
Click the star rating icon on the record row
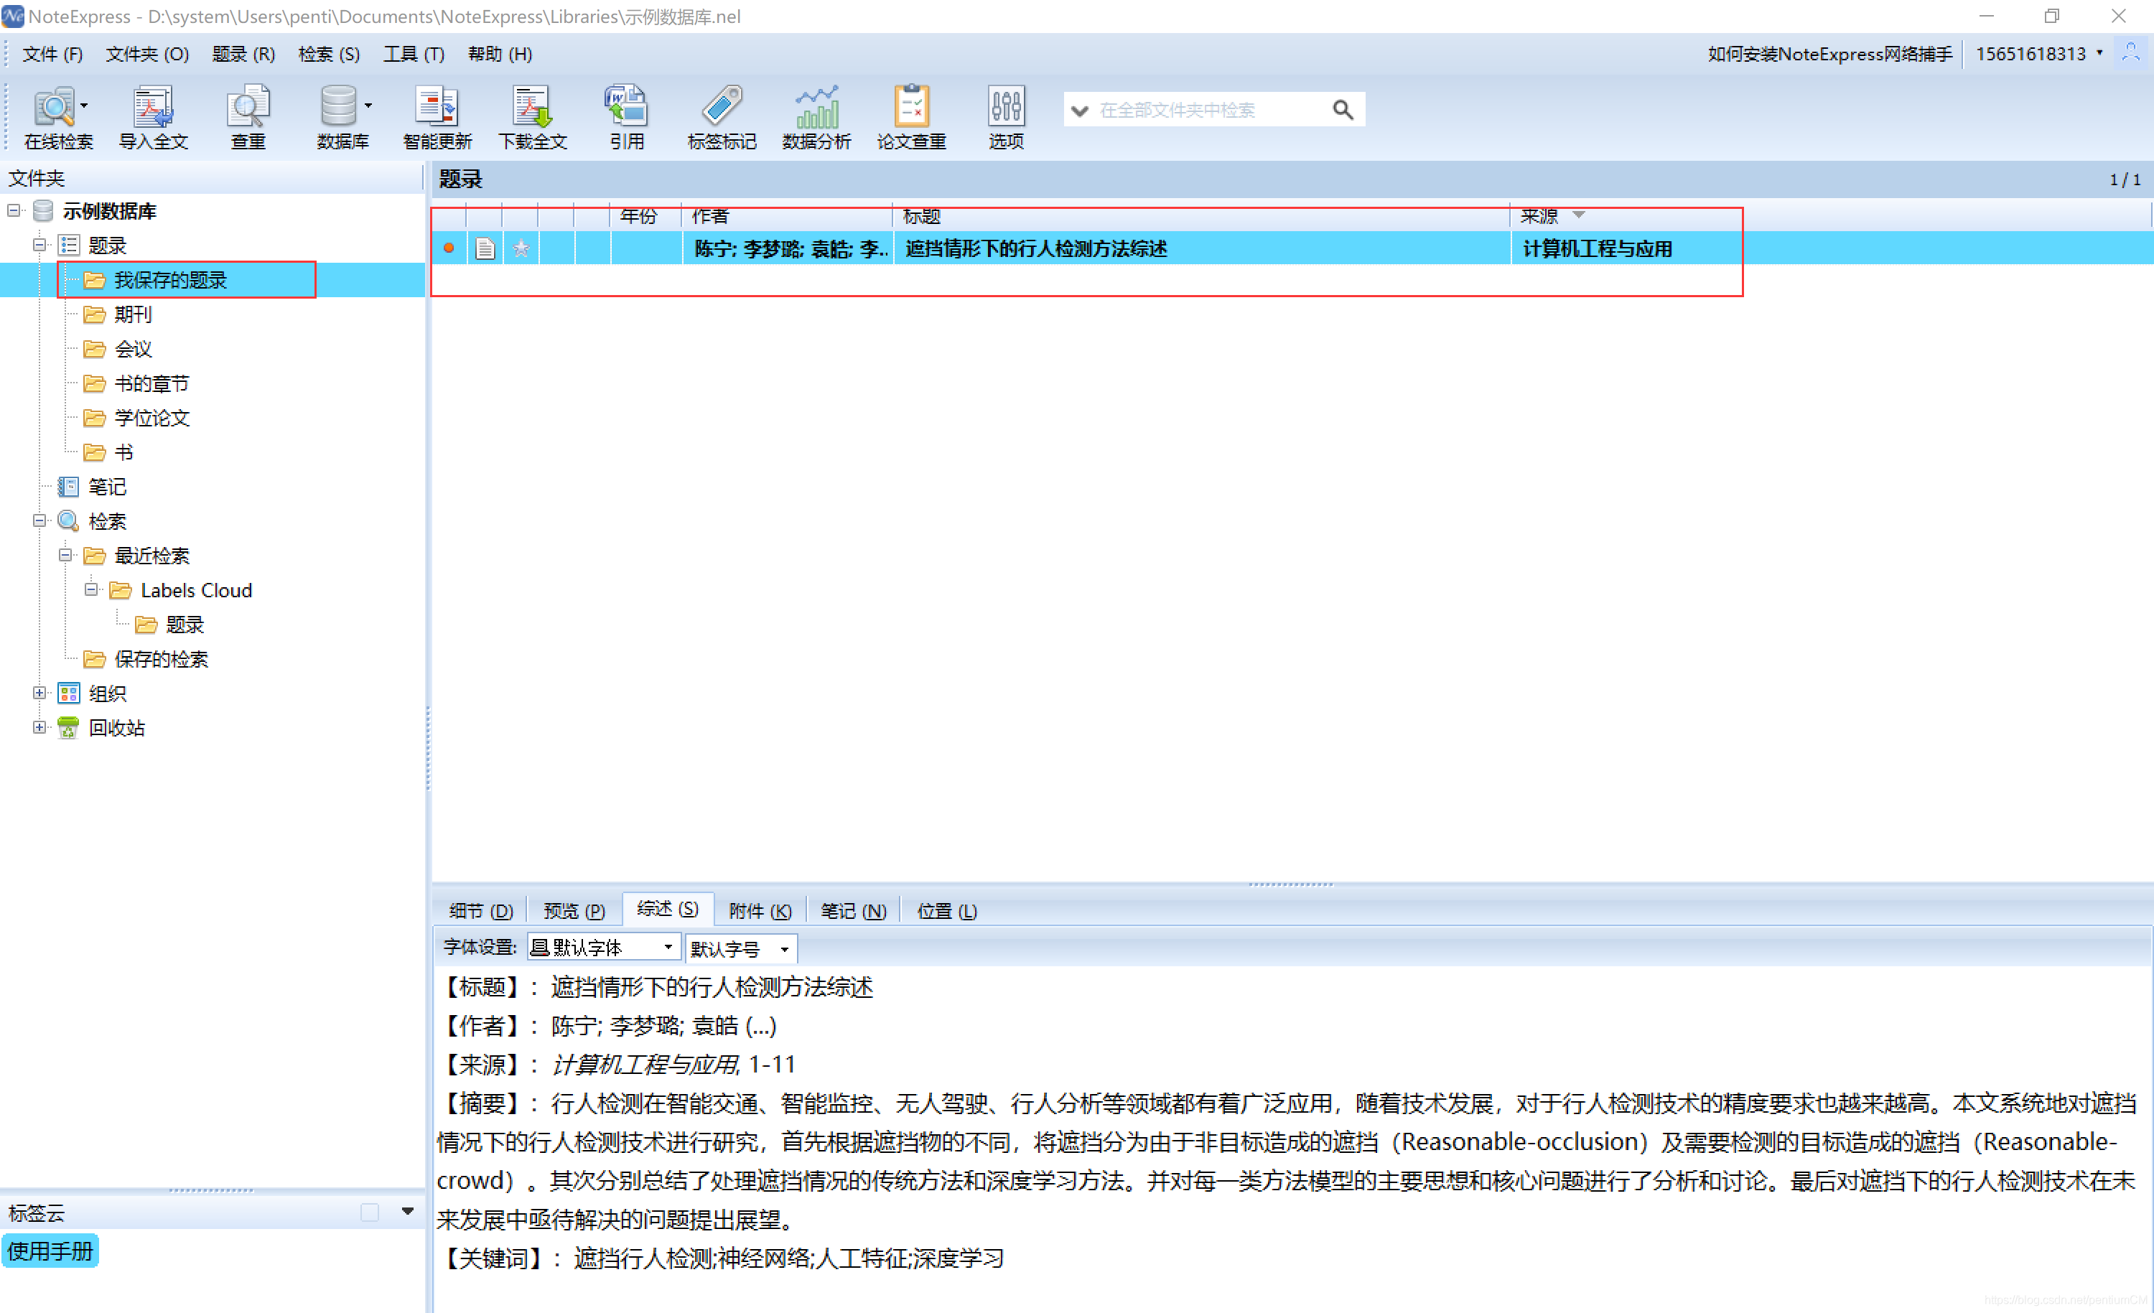click(521, 248)
